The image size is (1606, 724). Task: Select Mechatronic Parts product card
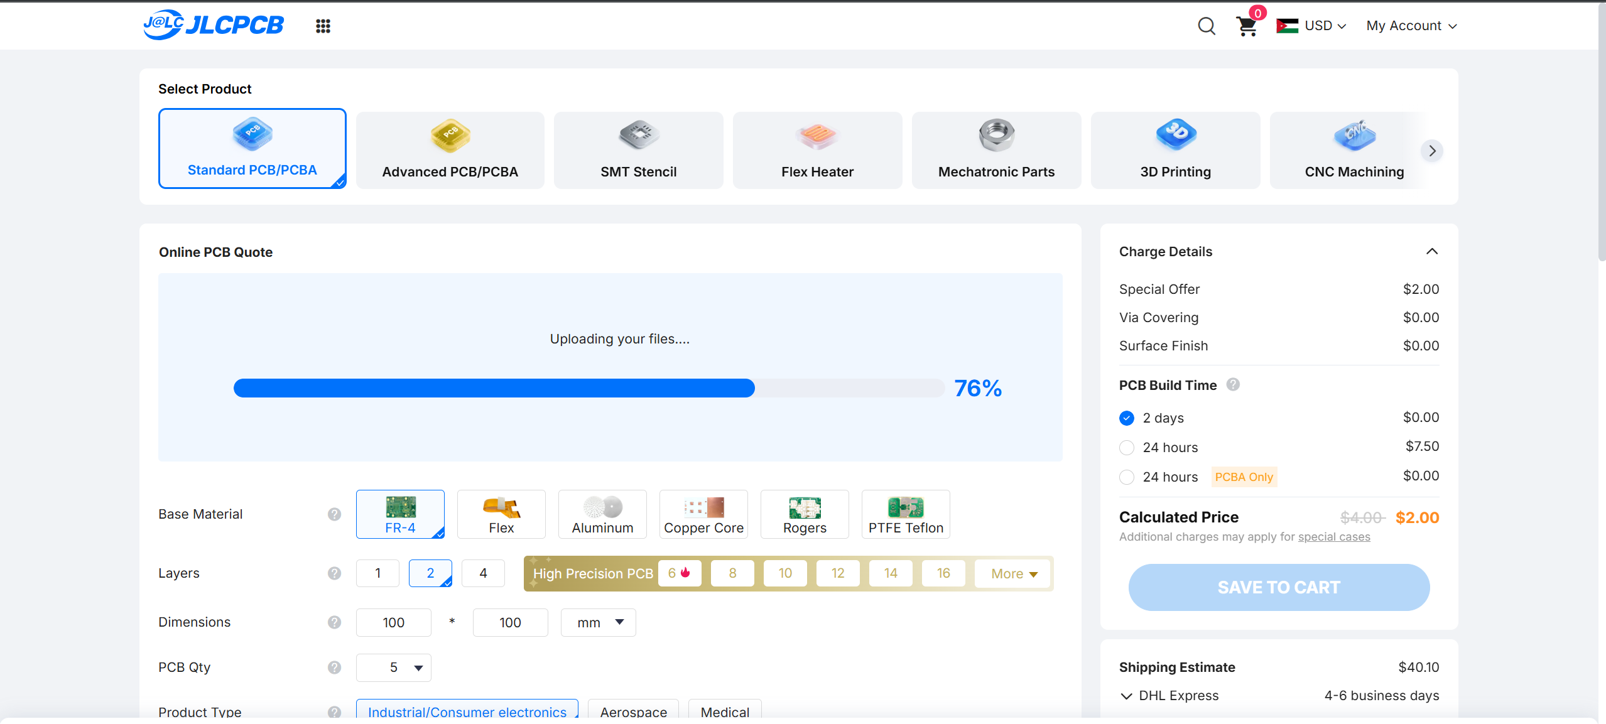coord(997,150)
